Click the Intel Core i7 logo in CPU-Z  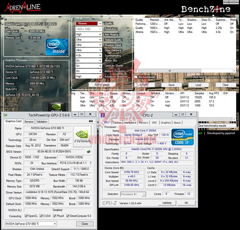coord(182,137)
